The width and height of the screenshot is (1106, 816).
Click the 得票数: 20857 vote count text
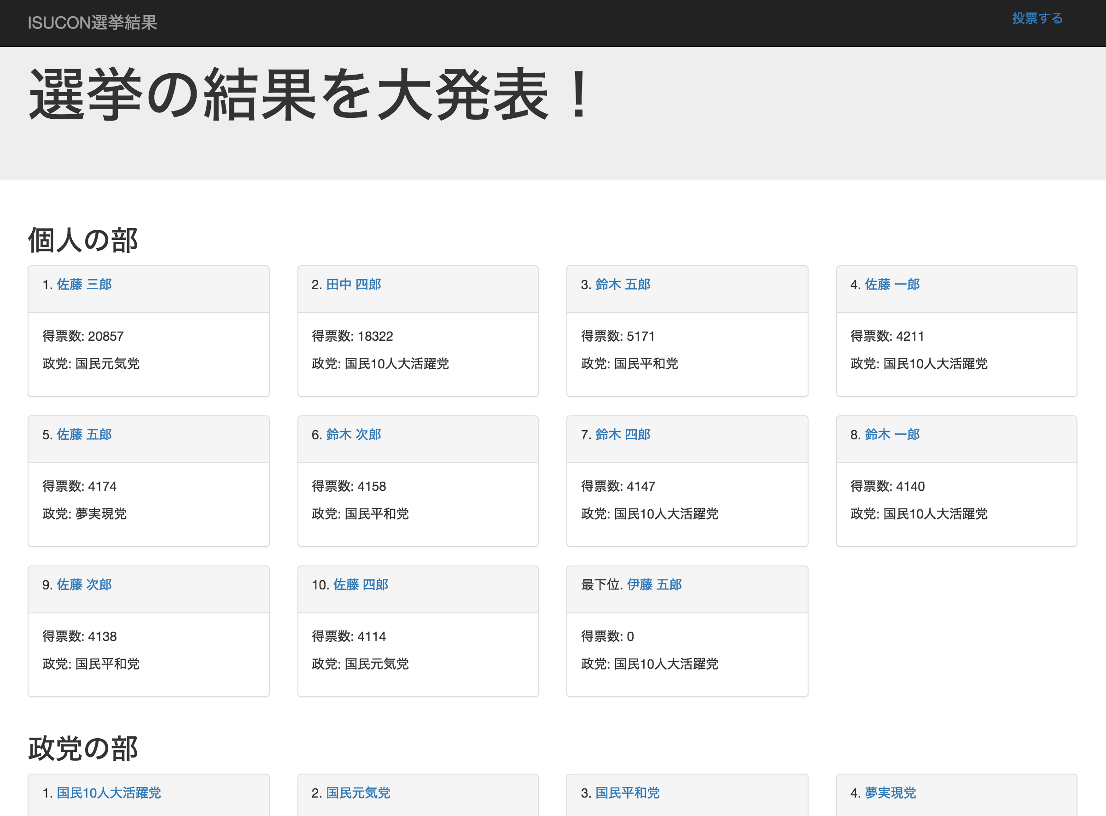(x=83, y=336)
